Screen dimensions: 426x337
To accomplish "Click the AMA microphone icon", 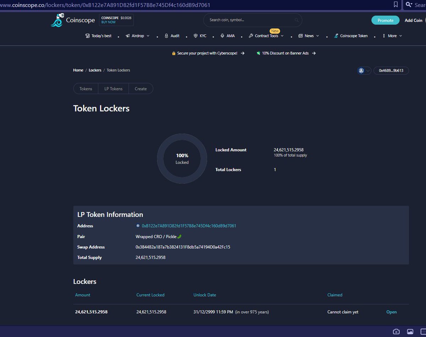I will click(x=222, y=36).
